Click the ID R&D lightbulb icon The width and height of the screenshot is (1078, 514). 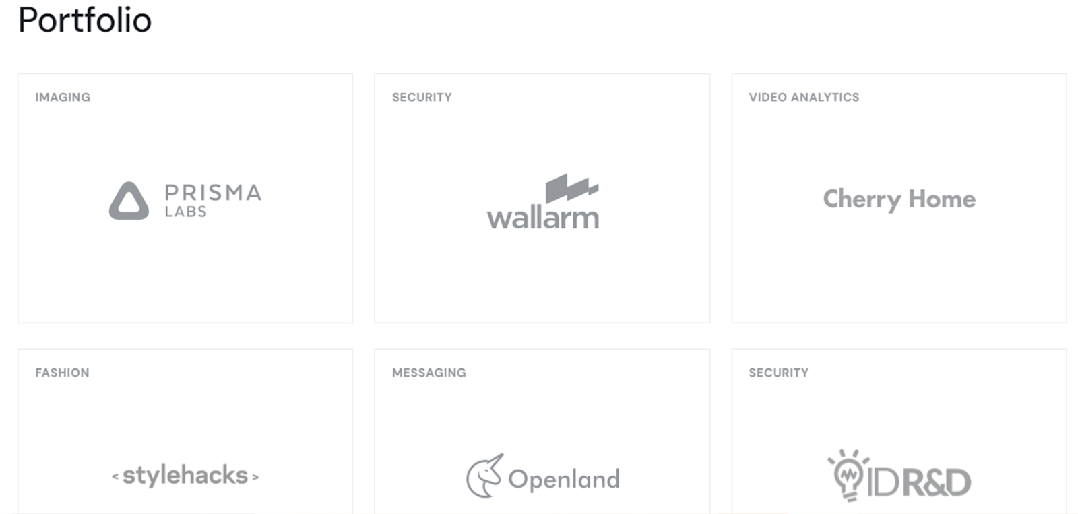click(x=848, y=475)
